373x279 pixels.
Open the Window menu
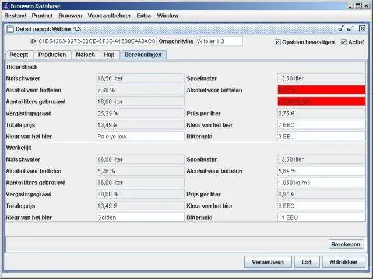[168, 16]
